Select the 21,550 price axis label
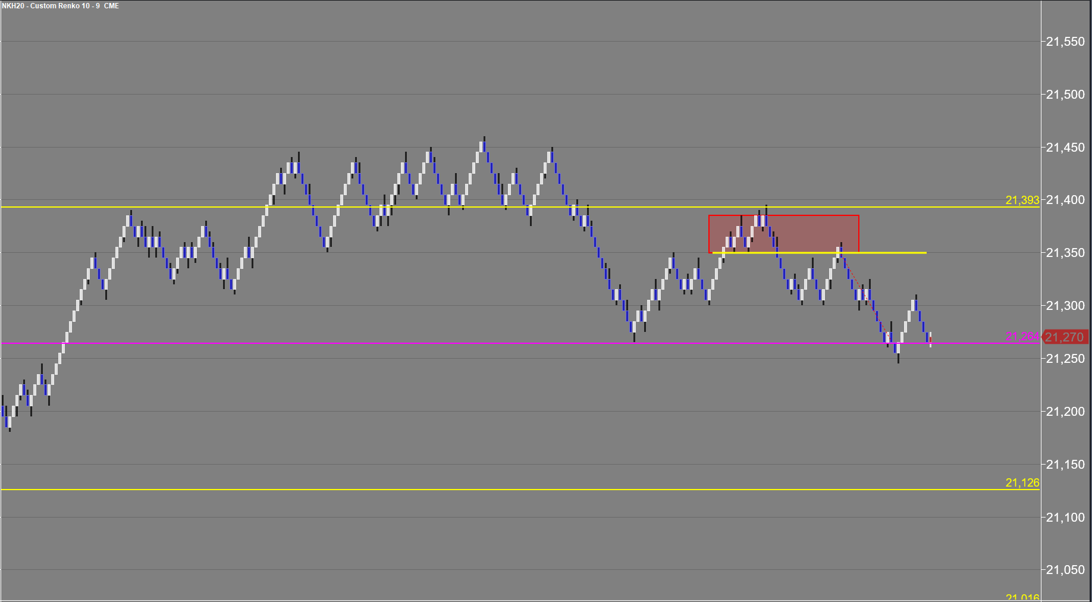Viewport: 1092px width, 602px height. [1065, 42]
